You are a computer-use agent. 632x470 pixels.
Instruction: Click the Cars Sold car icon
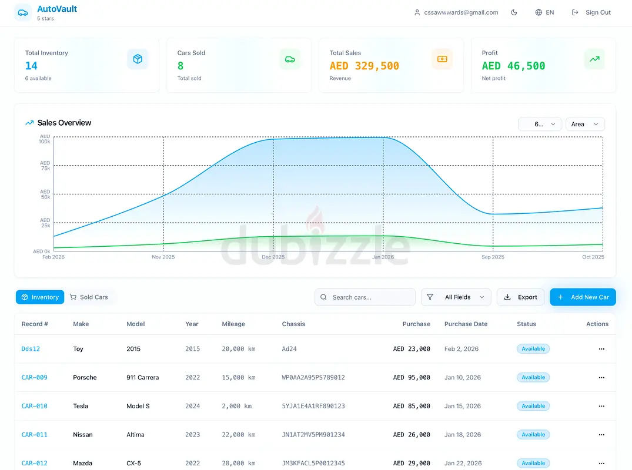pyautogui.click(x=290, y=59)
